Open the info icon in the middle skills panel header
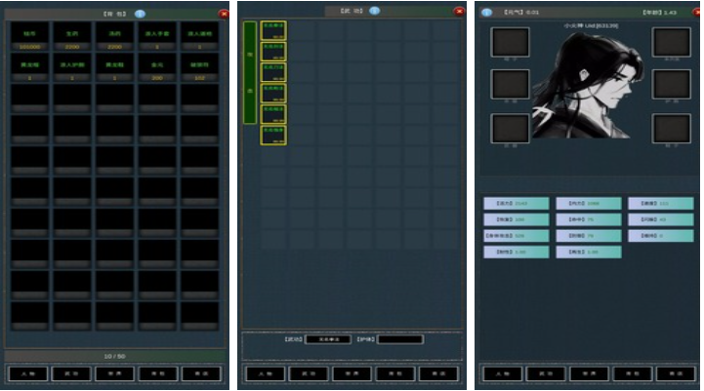704x391 pixels. pos(374,11)
